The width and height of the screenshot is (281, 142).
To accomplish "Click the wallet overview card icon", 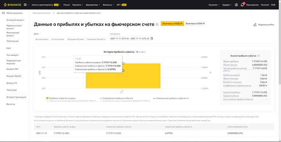I will tap(3, 13).
